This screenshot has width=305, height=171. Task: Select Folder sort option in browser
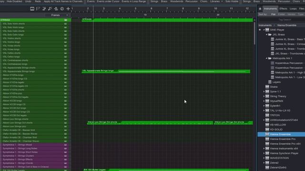click(282, 14)
